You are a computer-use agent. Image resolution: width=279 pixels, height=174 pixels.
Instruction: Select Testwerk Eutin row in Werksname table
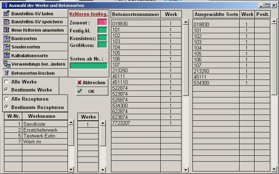(x=45, y=136)
